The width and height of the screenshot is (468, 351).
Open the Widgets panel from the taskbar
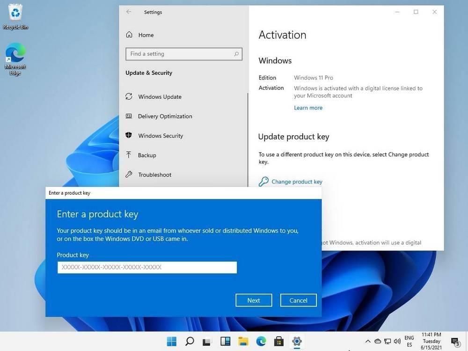click(x=226, y=341)
